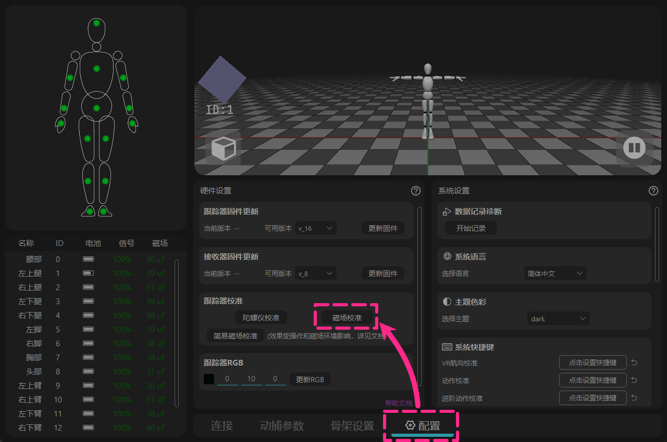The image size is (667, 442).
Task: Open system settings help question icon
Action: pyautogui.click(x=653, y=191)
